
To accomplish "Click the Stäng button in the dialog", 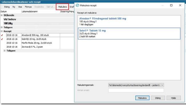I will pyautogui.click(x=158, y=98).
